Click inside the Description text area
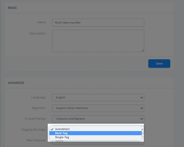 pos(98,41)
